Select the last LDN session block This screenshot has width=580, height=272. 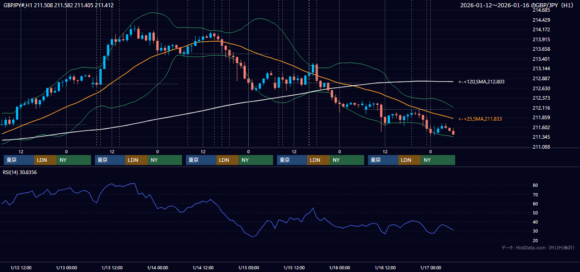[x=410, y=160]
